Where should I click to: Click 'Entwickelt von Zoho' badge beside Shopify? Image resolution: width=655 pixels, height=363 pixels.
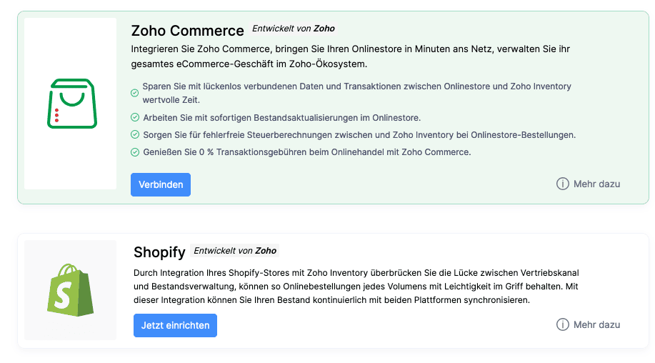[235, 251]
